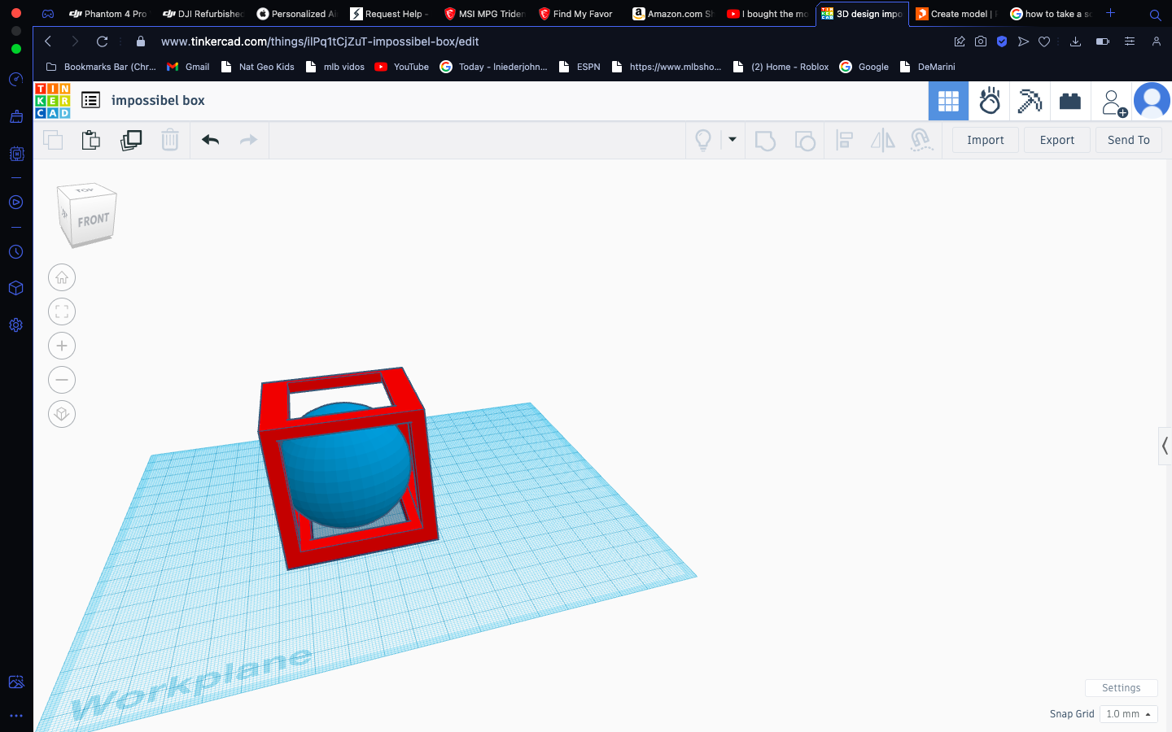This screenshot has height=732, width=1172.
Task: Zoom in on the workplane
Action: [62, 346]
